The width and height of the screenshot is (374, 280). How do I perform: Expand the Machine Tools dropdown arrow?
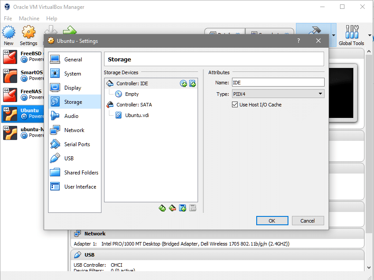pyautogui.click(x=333, y=35)
